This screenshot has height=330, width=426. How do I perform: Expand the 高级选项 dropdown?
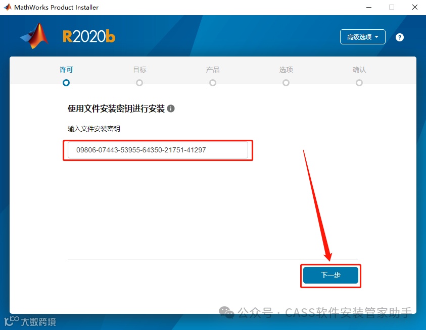(x=362, y=37)
